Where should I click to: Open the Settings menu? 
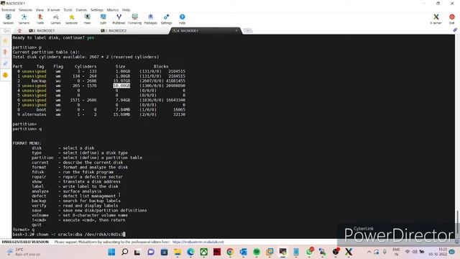click(x=97, y=9)
